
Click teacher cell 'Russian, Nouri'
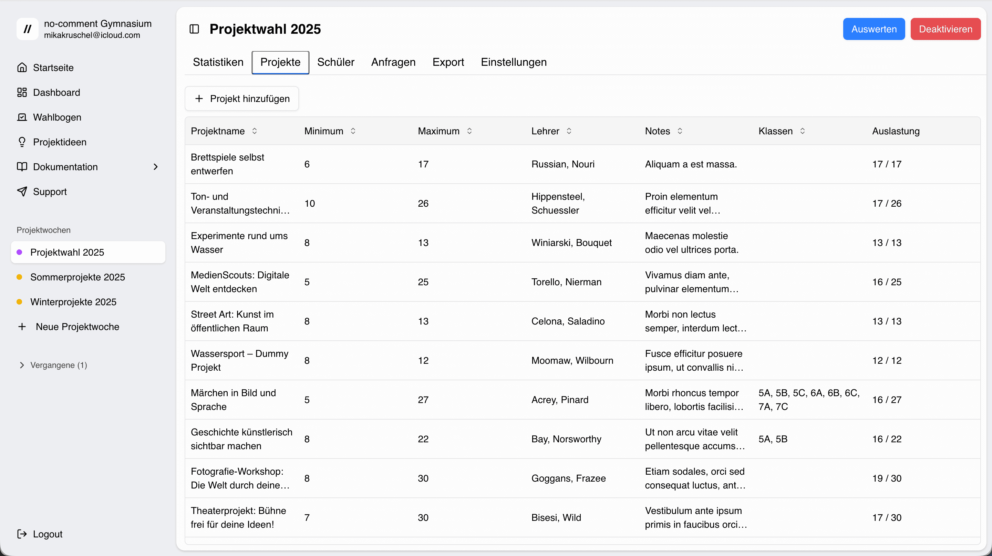(562, 164)
